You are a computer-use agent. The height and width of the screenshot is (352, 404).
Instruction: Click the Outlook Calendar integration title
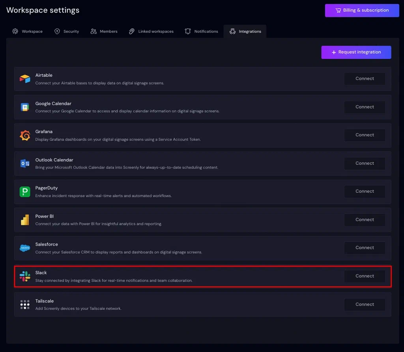(54, 160)
